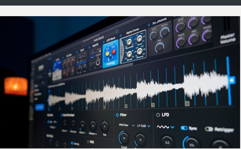Switch off the Filter power button

(x=117, y=115)
